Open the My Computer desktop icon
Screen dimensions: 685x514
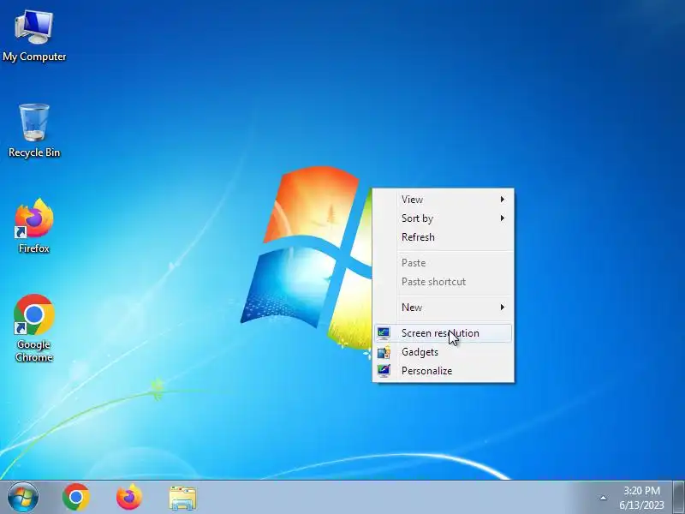pos(34,36)
